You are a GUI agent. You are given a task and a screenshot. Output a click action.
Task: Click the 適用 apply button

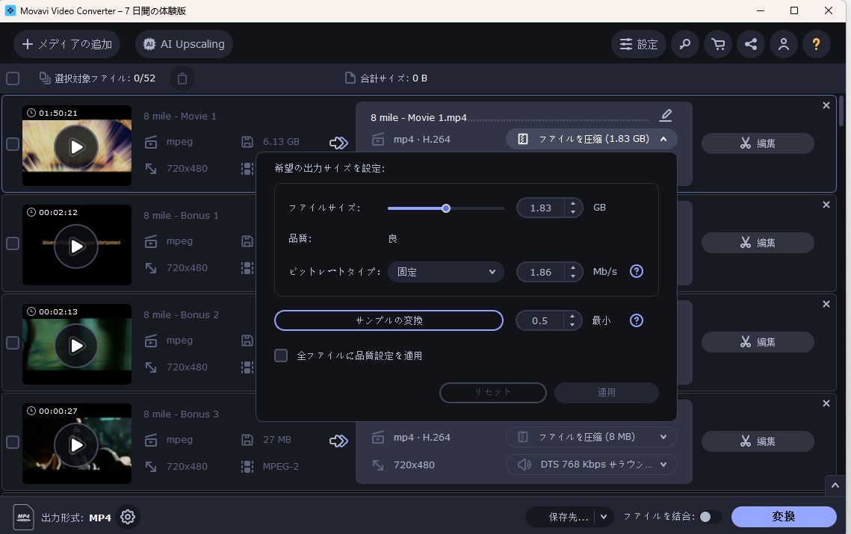pyautogui.click(x=606, y=392)
